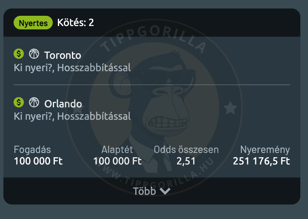Click the Nyeremény amount 251 176,5 Ft
This screenshot has height=219, width=308.
point(261,161)
